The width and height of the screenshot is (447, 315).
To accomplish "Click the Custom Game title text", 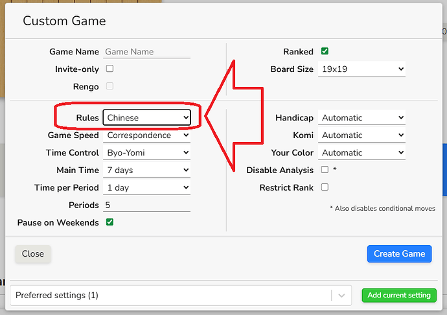I will [64, 21].
